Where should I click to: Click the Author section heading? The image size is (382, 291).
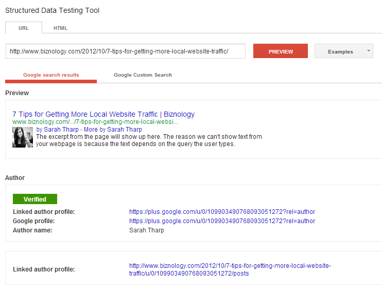[15, 177]
